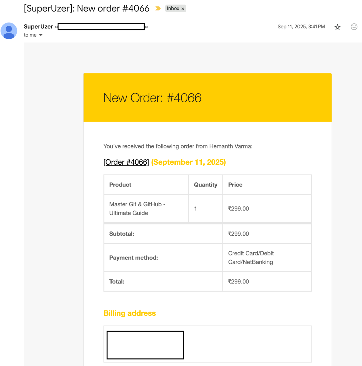Click the Billing address heading
362x366 pixels.
130,313
